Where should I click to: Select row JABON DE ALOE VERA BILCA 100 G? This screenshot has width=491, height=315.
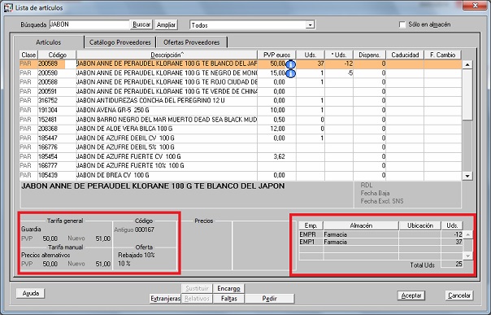coord(241,129)
